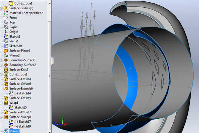Select the 'Surface-Offset6' feature
199x133 pixels.
tap(17, 84)
